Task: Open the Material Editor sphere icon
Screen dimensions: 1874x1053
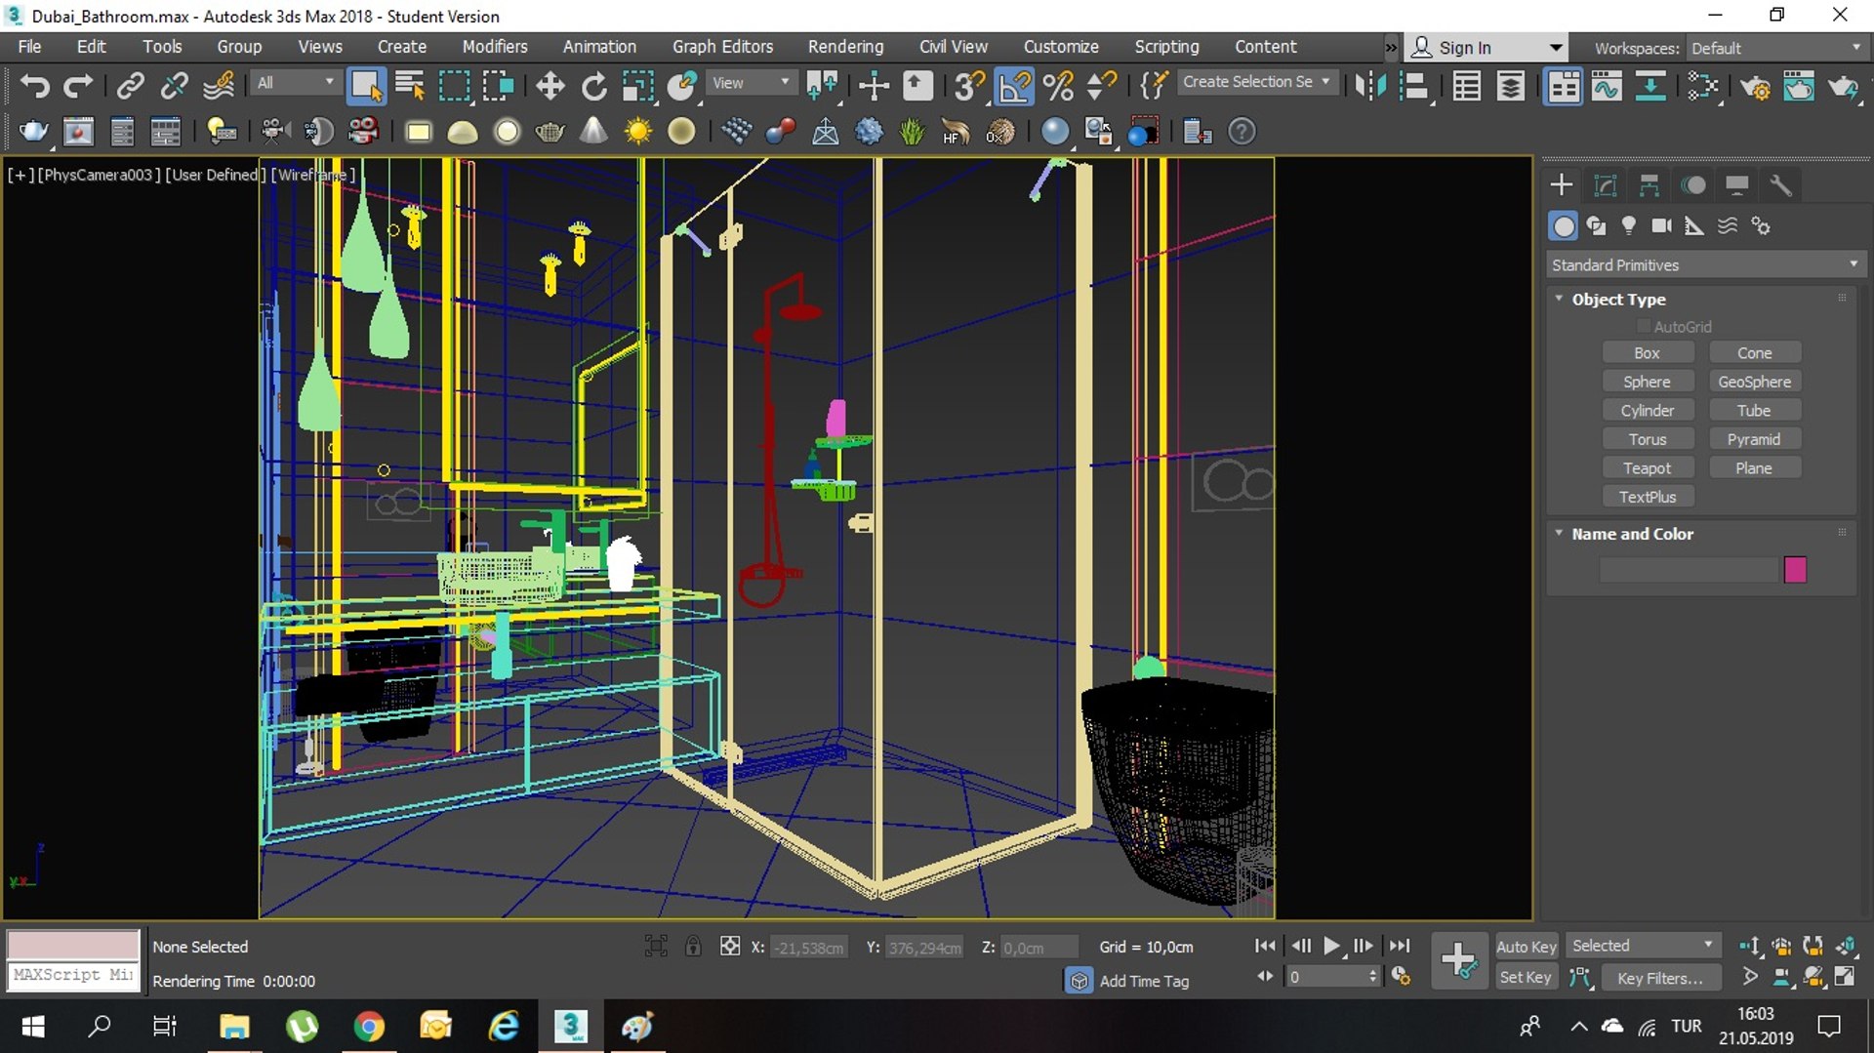Action: [1055, 131]
